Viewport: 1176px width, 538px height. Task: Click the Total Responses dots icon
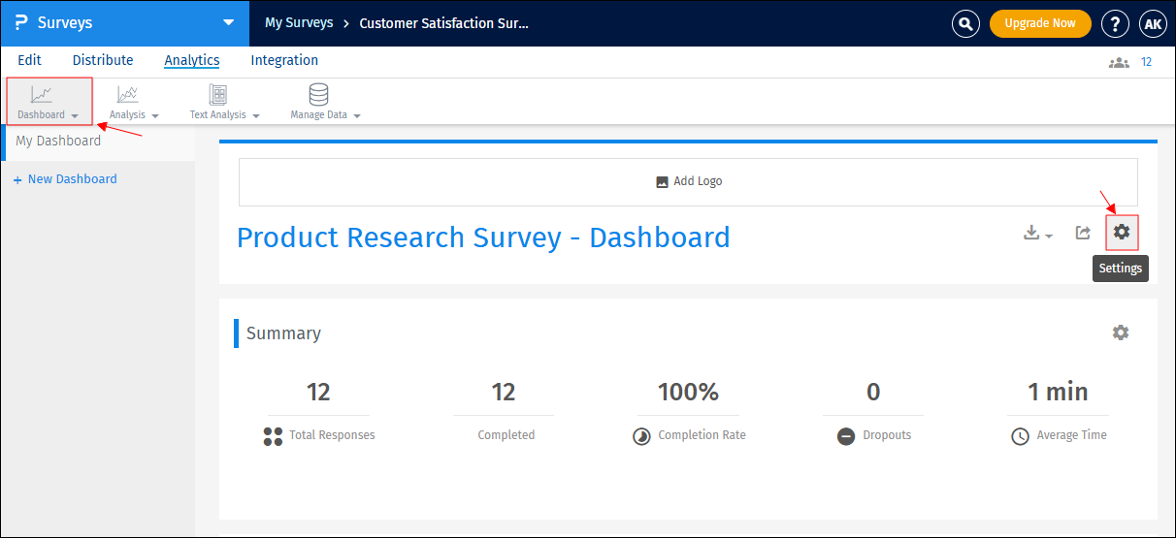273,436
